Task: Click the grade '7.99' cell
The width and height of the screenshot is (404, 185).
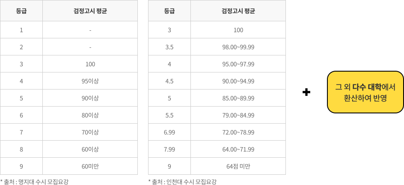Action: pos(169,149)
